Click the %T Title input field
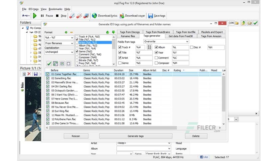The height and width of the screenshot is (161, 278). (144, 53)
